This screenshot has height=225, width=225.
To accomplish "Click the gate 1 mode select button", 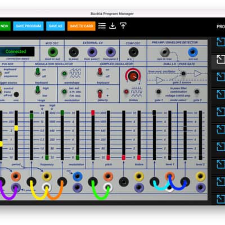I will click(x=159, y=92).
